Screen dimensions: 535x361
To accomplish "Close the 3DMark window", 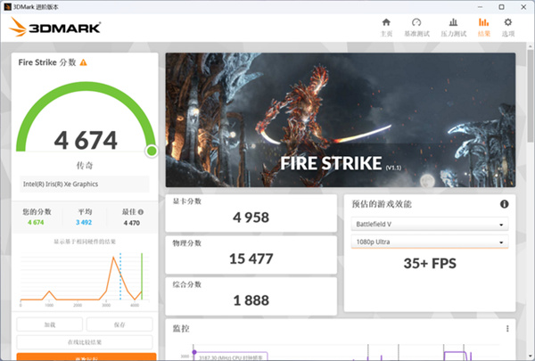I will point(523,7).
